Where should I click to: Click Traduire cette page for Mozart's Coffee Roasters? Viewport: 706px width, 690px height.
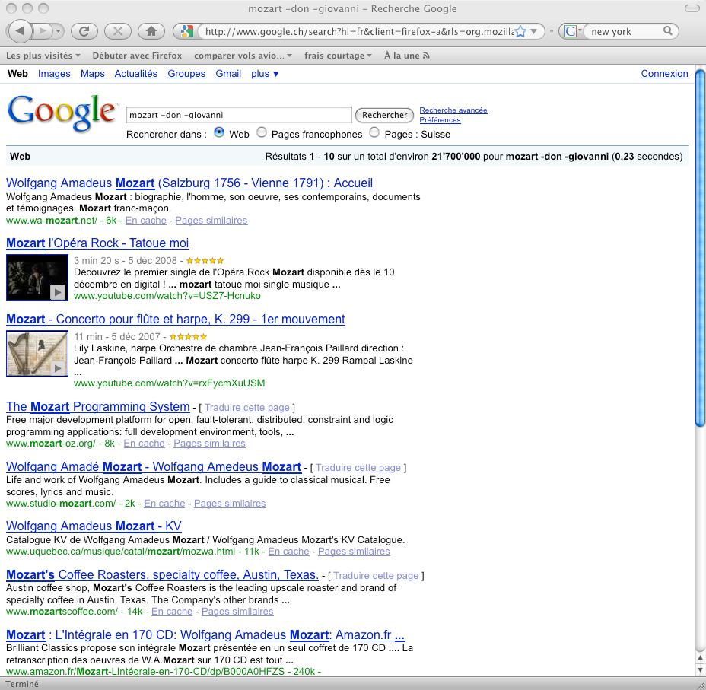pos(376,576)
